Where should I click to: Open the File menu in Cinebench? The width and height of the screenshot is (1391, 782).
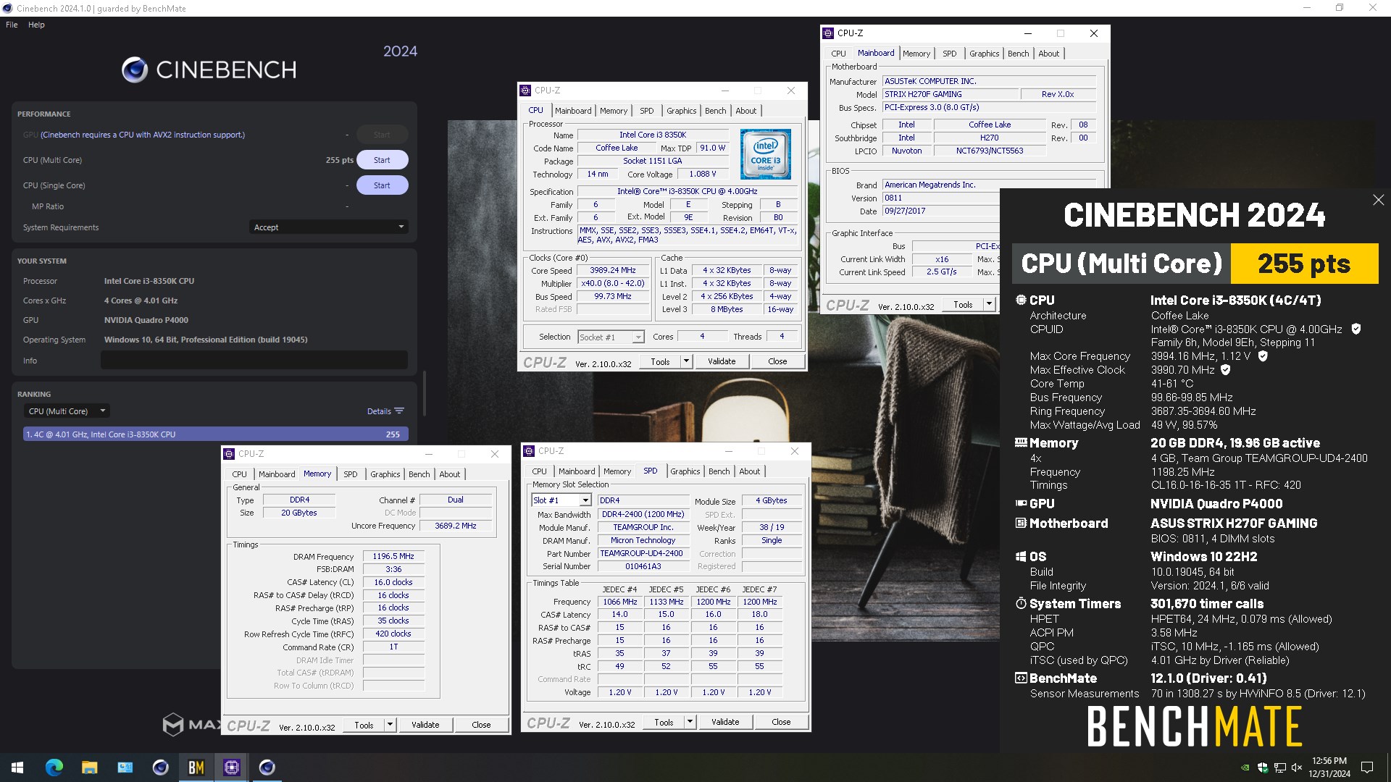(x=12, y=25)
